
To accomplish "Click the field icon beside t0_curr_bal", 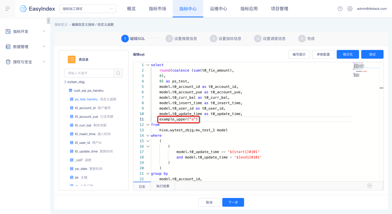I will click(x=71, y=125).
